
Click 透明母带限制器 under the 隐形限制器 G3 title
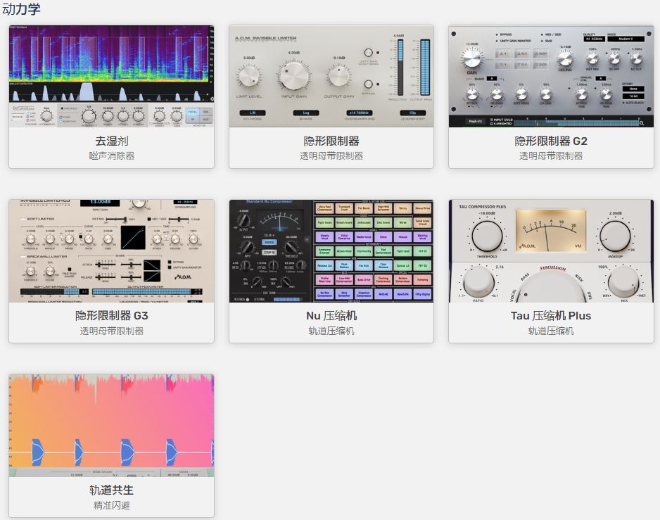point(112,331)
